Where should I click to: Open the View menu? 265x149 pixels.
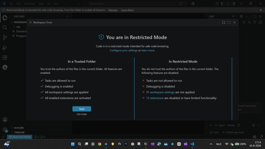(41, 4)
